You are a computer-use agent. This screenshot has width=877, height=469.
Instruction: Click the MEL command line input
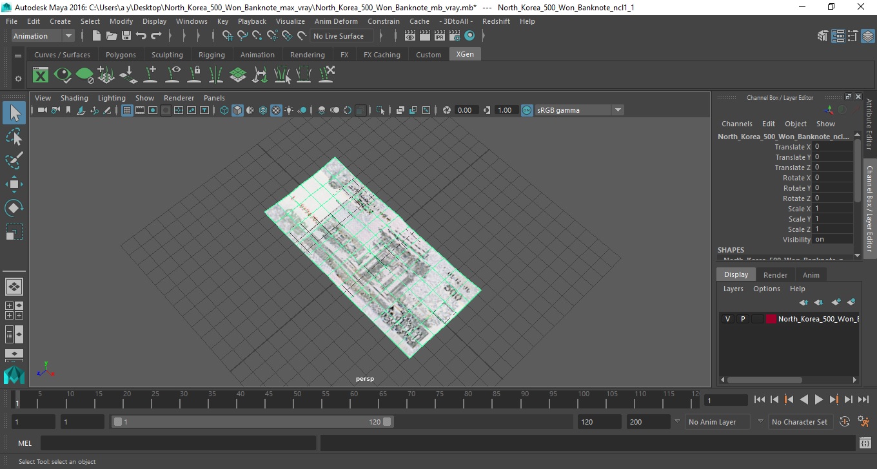178,443
